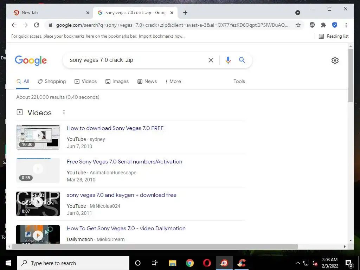This screenshot has width=360, height=270.
Task: Open the ad blocker shield extension
Action: click(x=312, y=25)
